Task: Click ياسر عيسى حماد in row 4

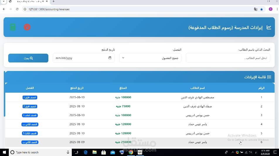Action: [x=198, y=124]
